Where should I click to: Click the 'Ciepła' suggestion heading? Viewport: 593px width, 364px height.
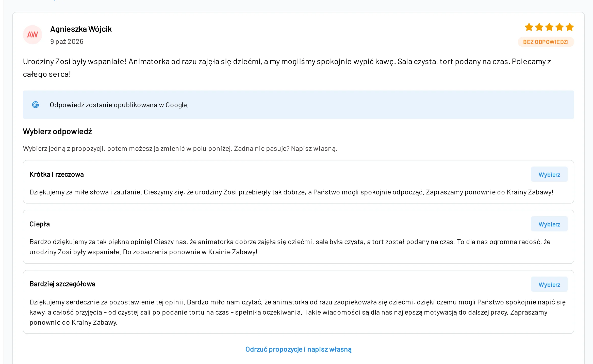click(x=40, y=224)
